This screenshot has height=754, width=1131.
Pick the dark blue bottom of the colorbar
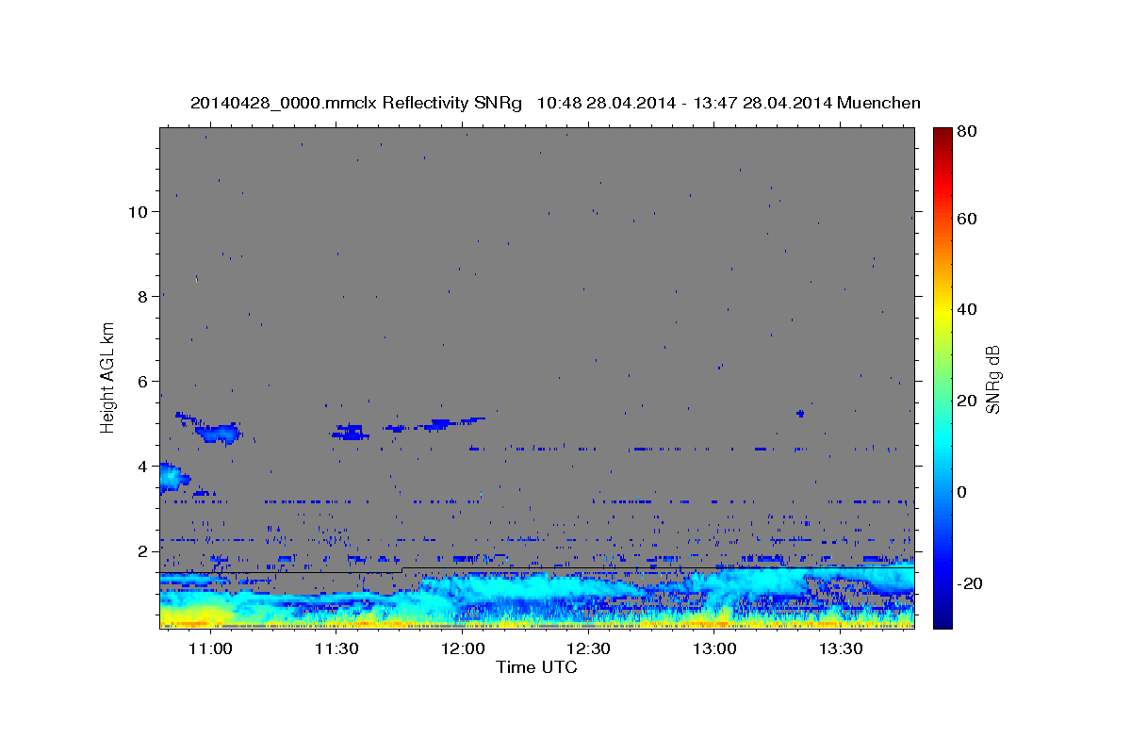point(942,617)
